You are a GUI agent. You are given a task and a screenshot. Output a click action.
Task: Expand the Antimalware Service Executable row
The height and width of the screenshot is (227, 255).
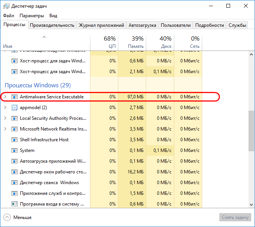pos(5,97)
